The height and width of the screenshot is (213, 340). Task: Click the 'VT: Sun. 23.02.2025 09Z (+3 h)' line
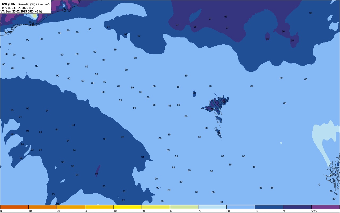point(21,11)
